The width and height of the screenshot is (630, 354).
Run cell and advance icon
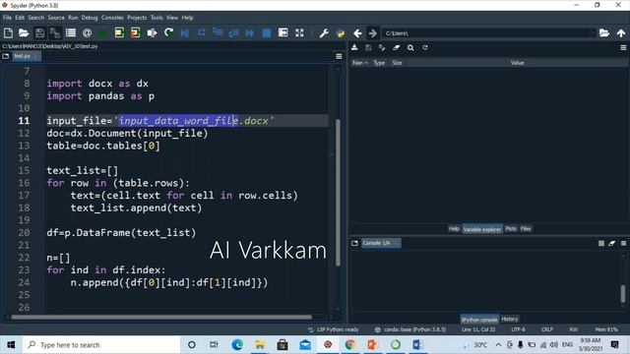click(x=136, y=32)
